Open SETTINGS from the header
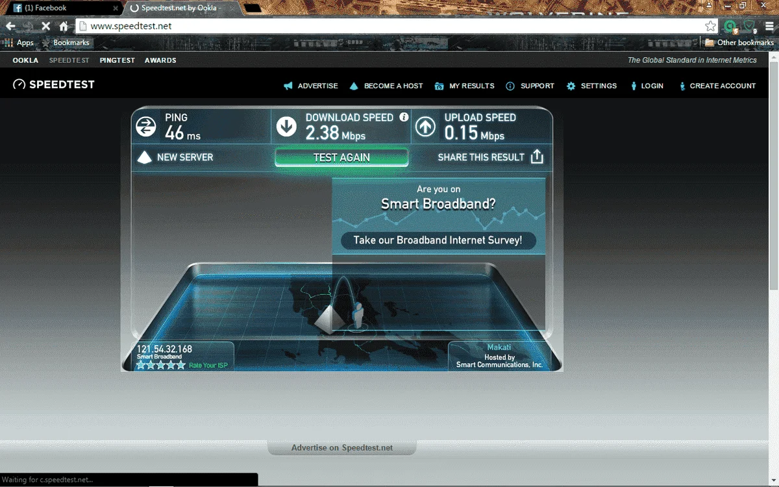 [x=591, y=86]
